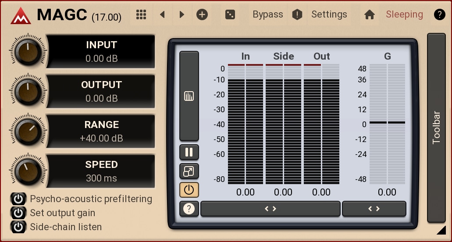This screenshot has height=242, width=452.
Task: Expand the vertical Toolbar panel
Action: point(436,128)
